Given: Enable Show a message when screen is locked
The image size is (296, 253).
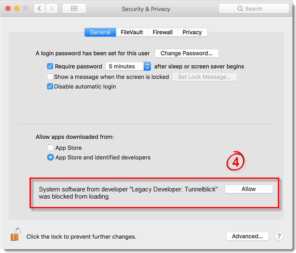Looking at the screenshot, I should [50, 77].
